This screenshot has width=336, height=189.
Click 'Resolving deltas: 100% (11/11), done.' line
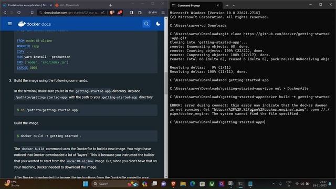[x=208, y=71]
